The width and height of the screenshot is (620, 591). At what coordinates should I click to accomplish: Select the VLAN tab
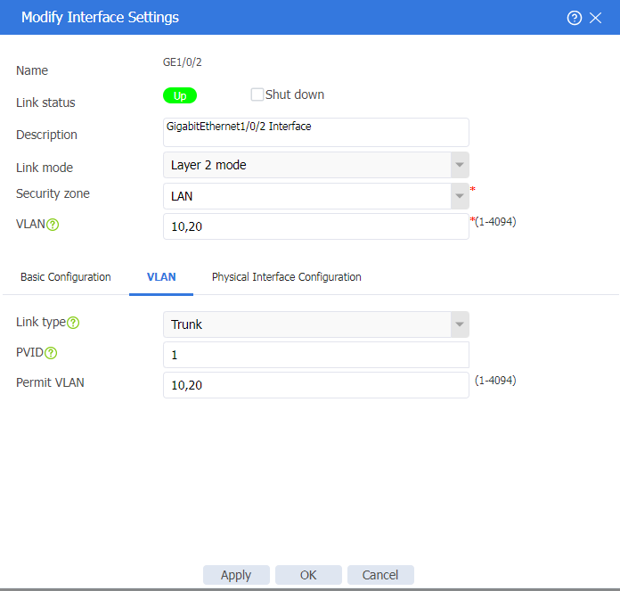[x=161, y=277]
